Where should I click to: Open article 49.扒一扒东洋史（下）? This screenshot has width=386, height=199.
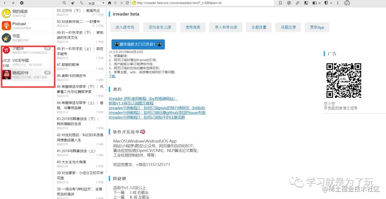click(80, 37)
